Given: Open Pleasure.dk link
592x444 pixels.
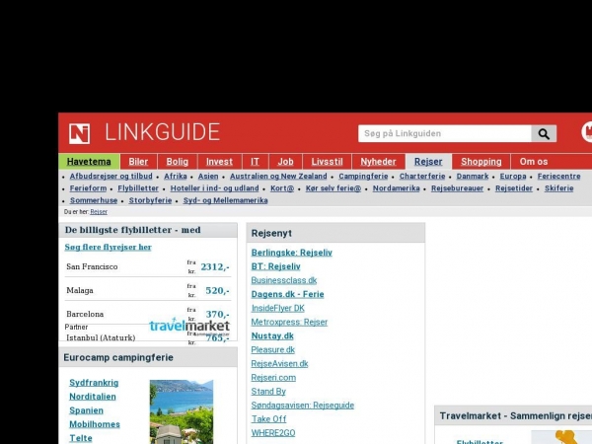Looking at the screenshot, I should [x=273, y=349].
